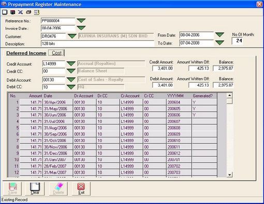This screenshot has height=204, width=264.
Task: Click the Cr Account cell in row 6
Action: pos(131,134)
